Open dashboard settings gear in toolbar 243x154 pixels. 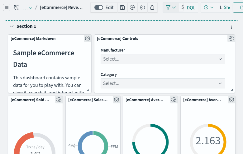pos(142,7)
